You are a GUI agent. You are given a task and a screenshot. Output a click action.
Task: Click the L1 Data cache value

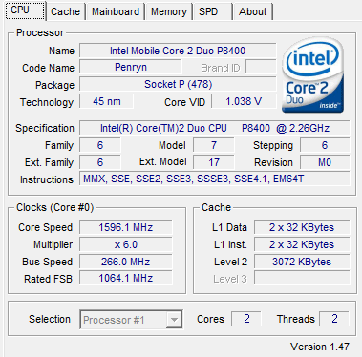tap(302, 227)
